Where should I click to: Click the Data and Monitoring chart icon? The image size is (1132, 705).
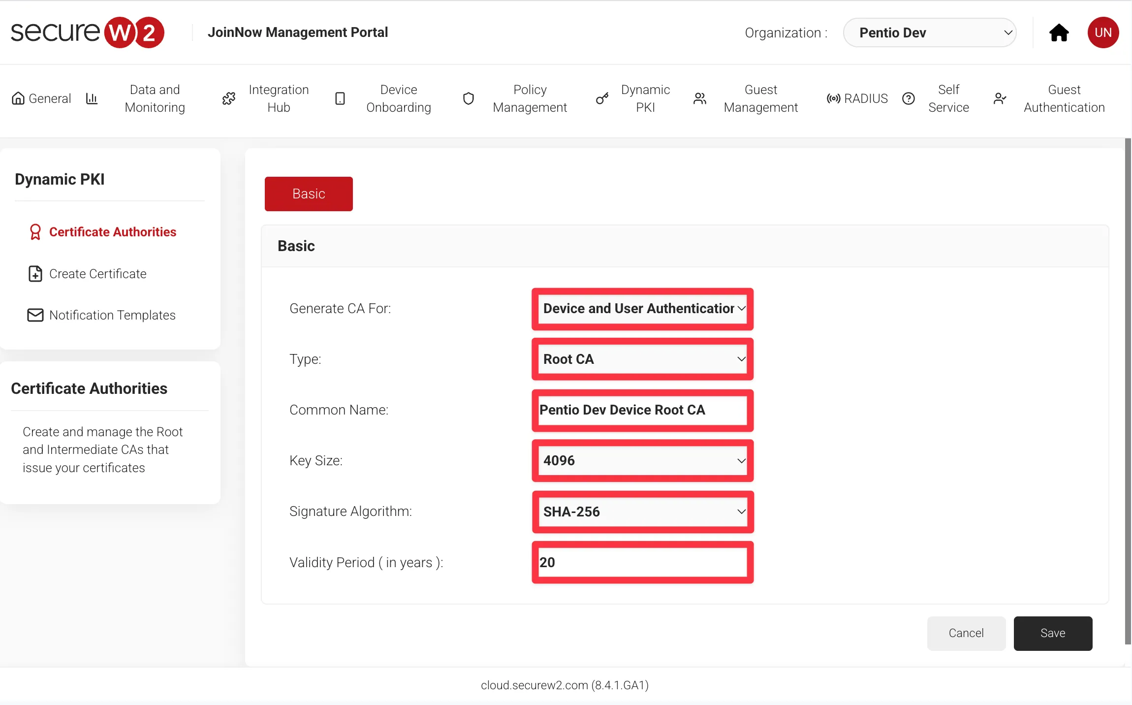pos(92,98)
